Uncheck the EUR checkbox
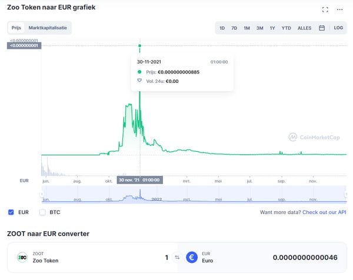The height and width of the screenshot is (280, 353). pyautogui.click(x=11, y=212)
